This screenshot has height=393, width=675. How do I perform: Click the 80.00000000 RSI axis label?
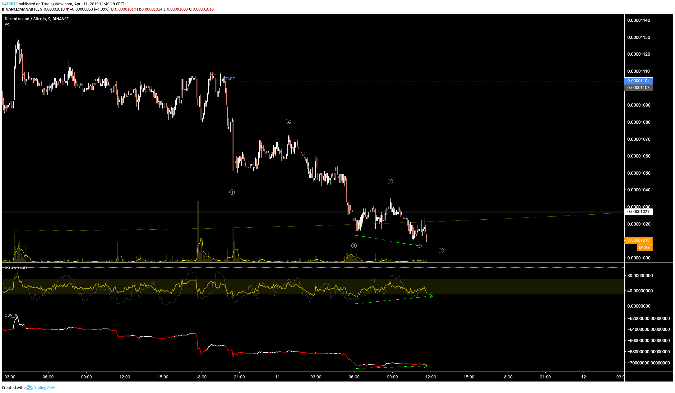click(640, 276)
